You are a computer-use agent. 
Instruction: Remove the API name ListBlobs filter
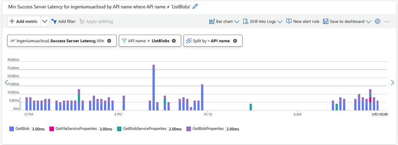tap(174, 41)
